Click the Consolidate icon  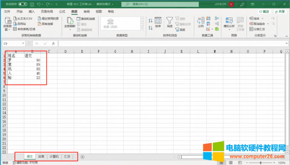pyautogui.click(x=217, y=18)
